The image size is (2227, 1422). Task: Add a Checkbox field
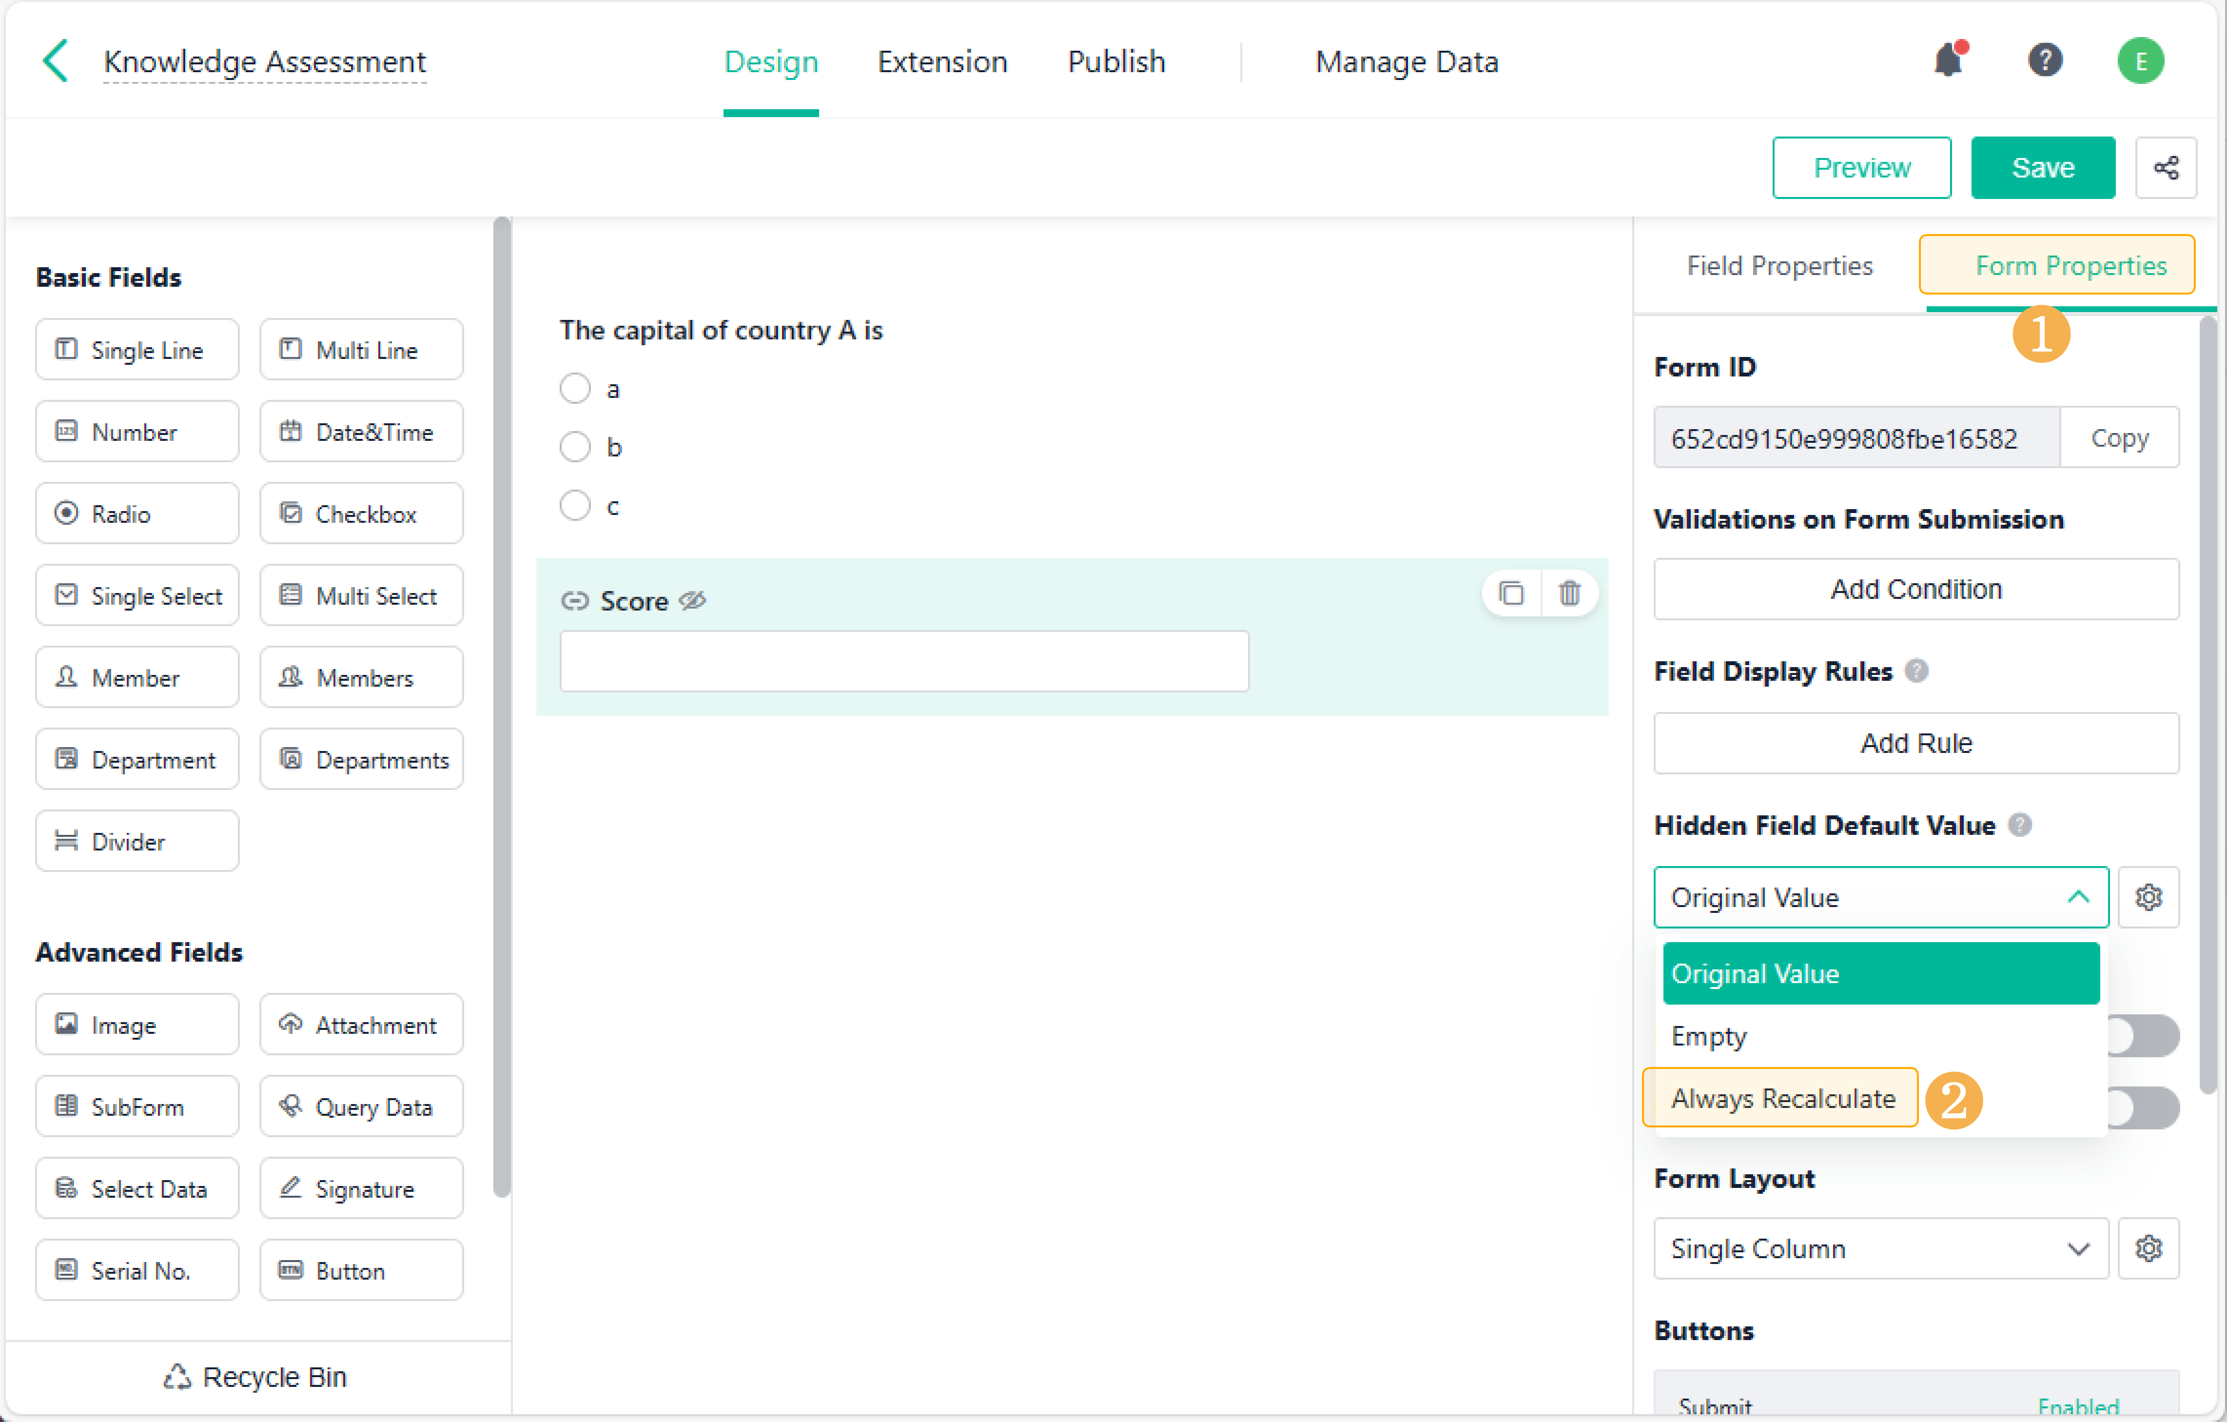coord(362,513)
